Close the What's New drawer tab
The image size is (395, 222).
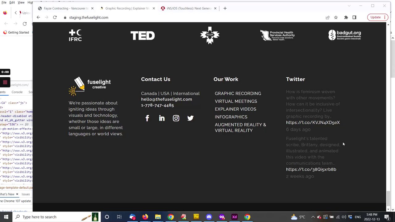(17, 194)
